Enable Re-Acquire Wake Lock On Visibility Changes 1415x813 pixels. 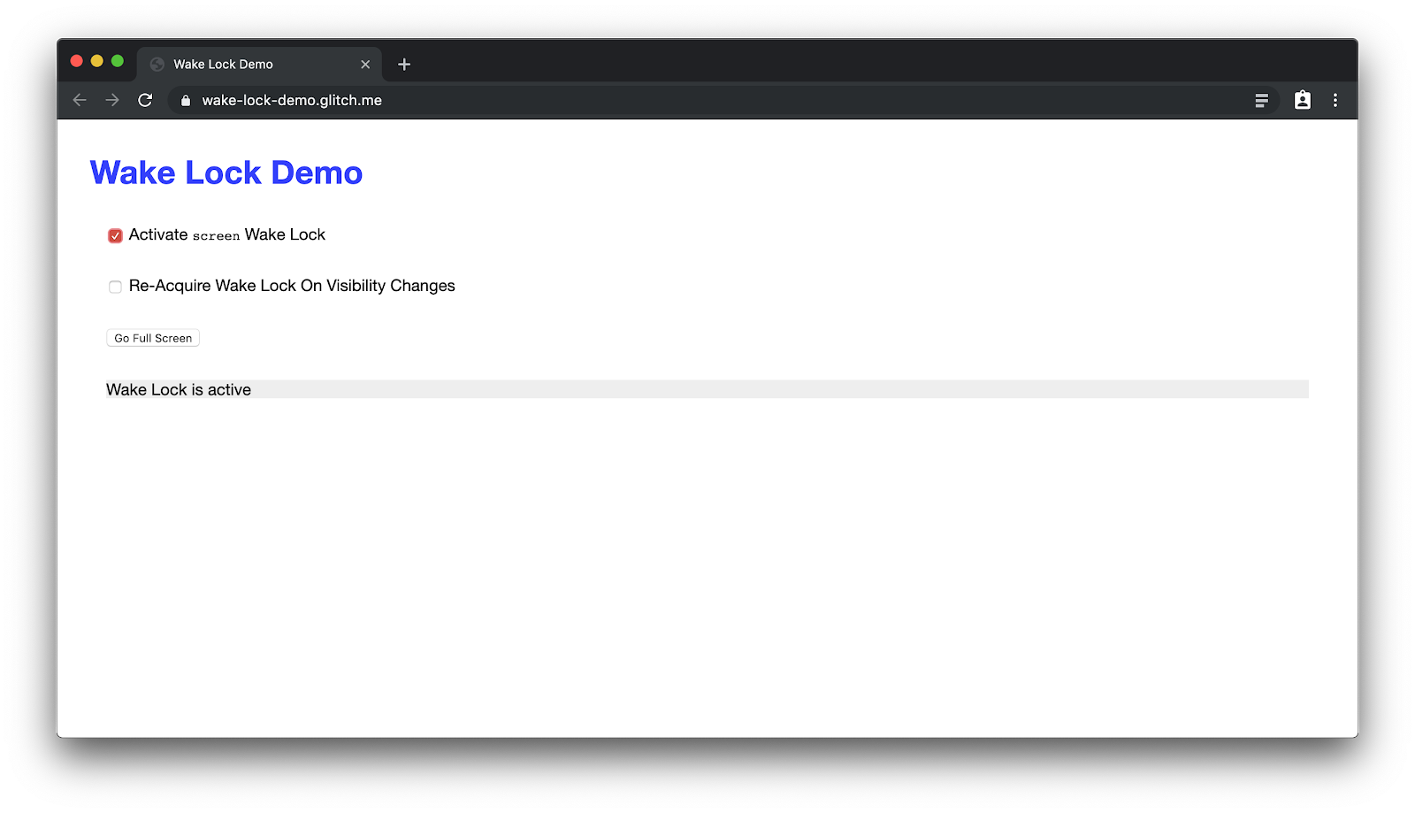point(115,287)
